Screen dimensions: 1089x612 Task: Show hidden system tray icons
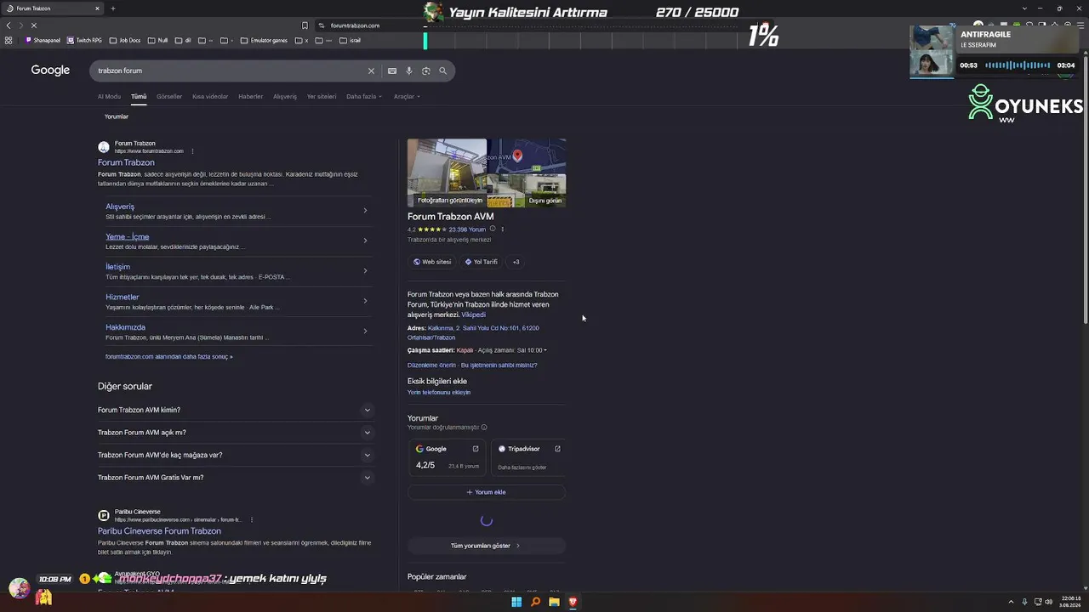click(x=1011, y=602)
